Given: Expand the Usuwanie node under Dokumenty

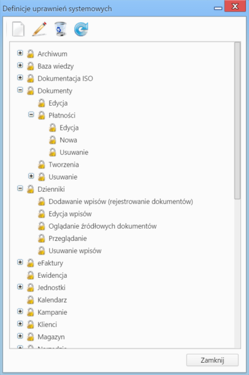Looking at the screenshot, I should point(31,176).
